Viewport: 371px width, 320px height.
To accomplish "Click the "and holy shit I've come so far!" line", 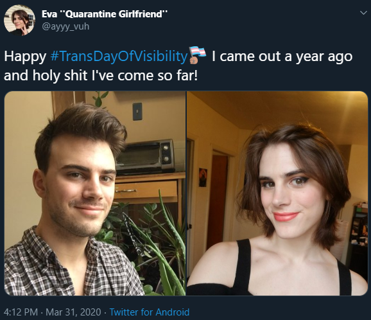I will tap(101, 76).
